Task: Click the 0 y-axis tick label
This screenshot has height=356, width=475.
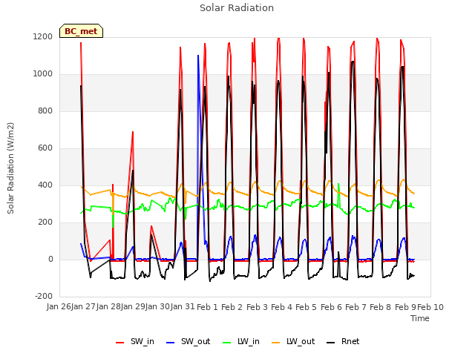Action: [51, 260]
